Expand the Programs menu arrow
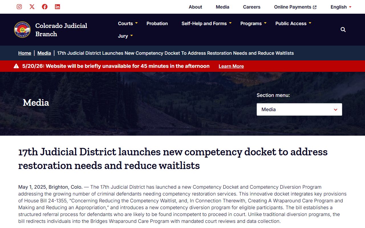Image resolution: width=365 pixels, height=228 pixels. click(x=265, y=23)
